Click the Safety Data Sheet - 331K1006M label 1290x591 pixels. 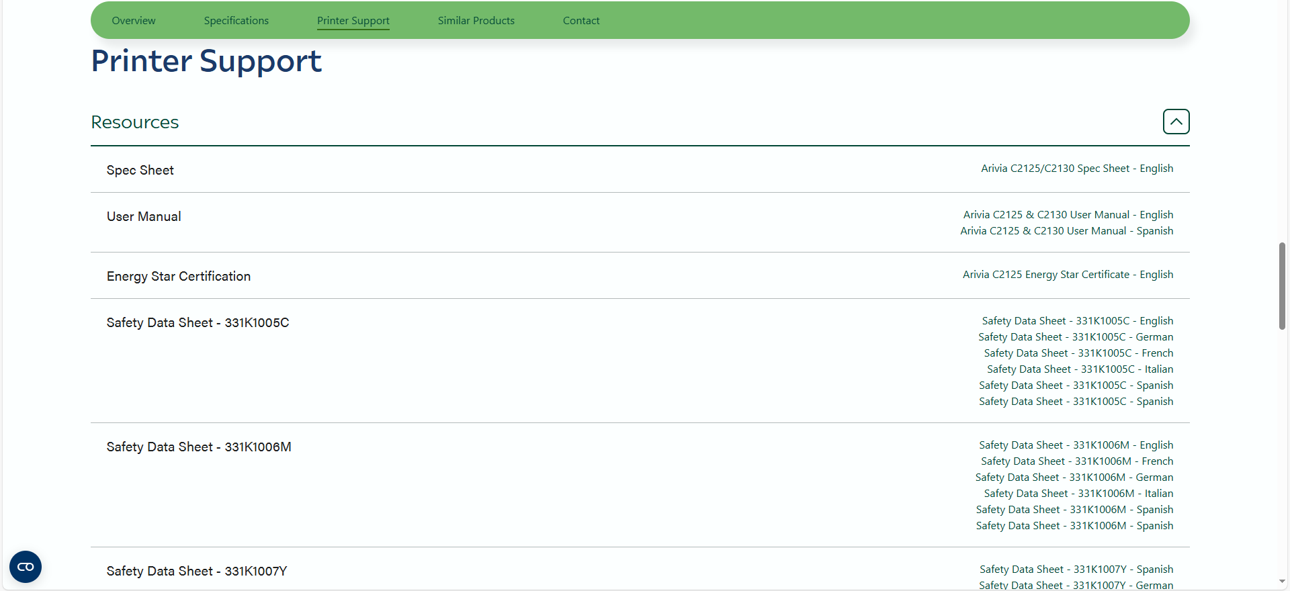pyautogui.click(x=199, y=447)
